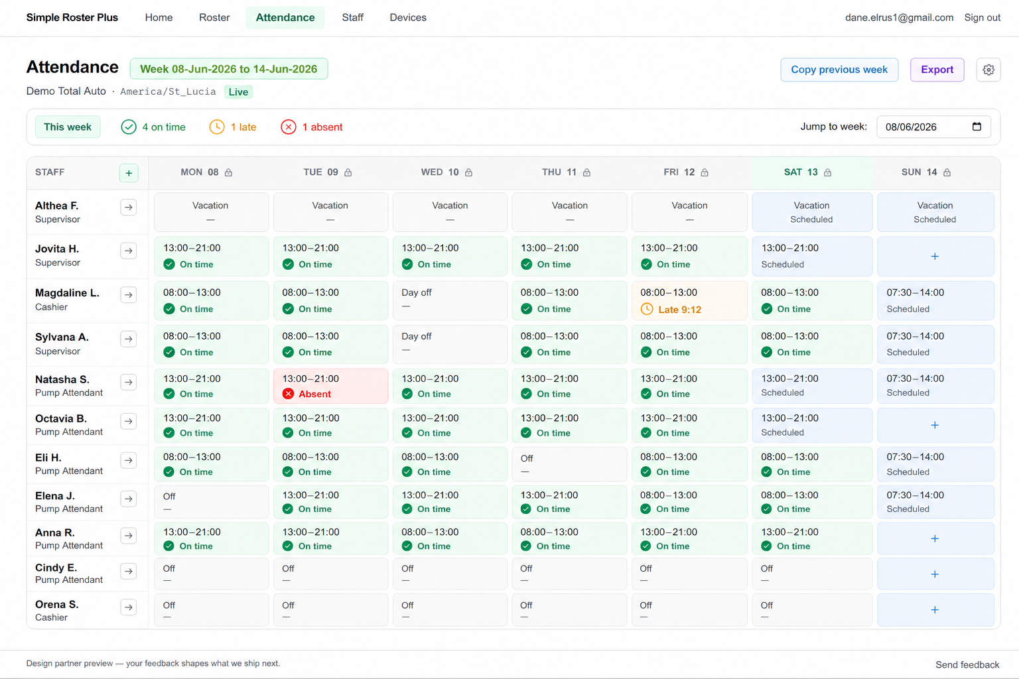Sign out of the account
Viewport: 1019px width, 679px height.
[982, 18]
